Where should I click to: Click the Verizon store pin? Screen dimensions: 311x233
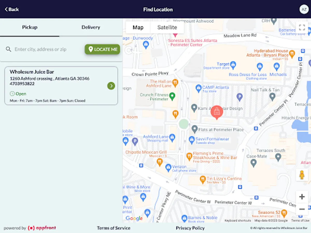(x=168, y=168)
